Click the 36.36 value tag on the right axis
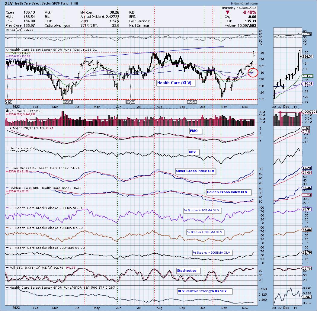 click(x=307, y=188)
